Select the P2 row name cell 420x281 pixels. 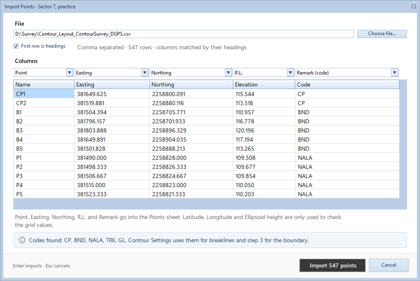(x=44, y=167)
